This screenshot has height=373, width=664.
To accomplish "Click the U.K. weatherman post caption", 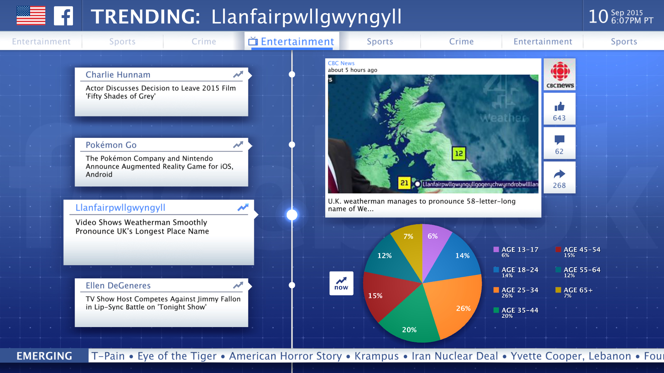I will (x=422, y=205).
